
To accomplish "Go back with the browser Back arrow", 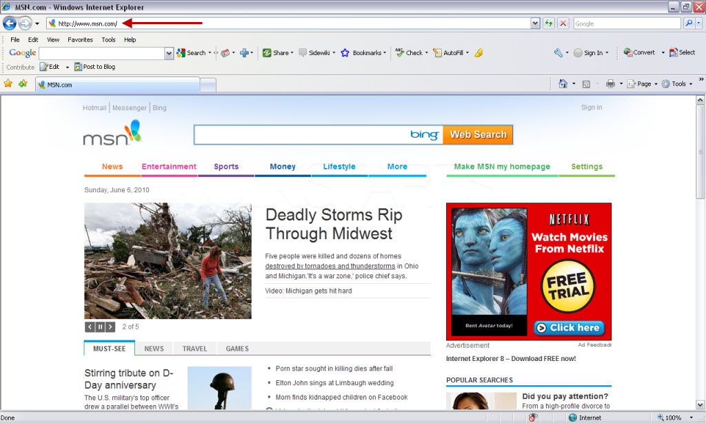I will (10, 23).
